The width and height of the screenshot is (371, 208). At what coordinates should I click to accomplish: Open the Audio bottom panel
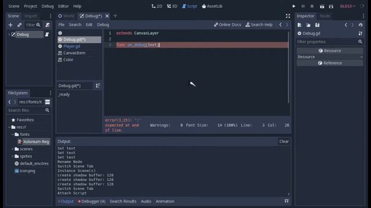pyautogui.click(x=146, y=201)
